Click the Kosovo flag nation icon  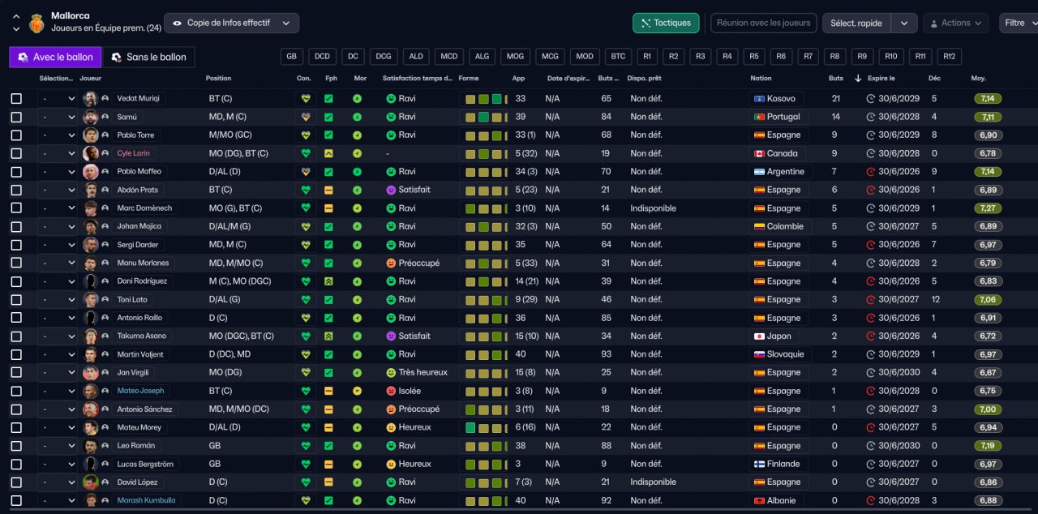click(x=759, y=99)
